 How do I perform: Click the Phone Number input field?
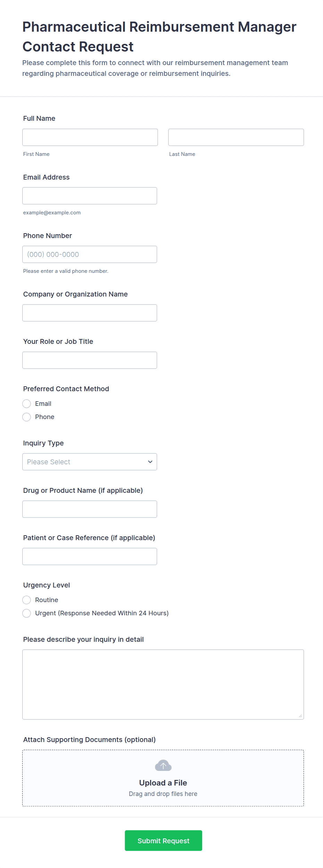click(90, 254)
